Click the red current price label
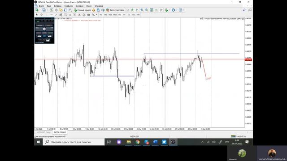 pyautogui.click(x=248, y=59)
